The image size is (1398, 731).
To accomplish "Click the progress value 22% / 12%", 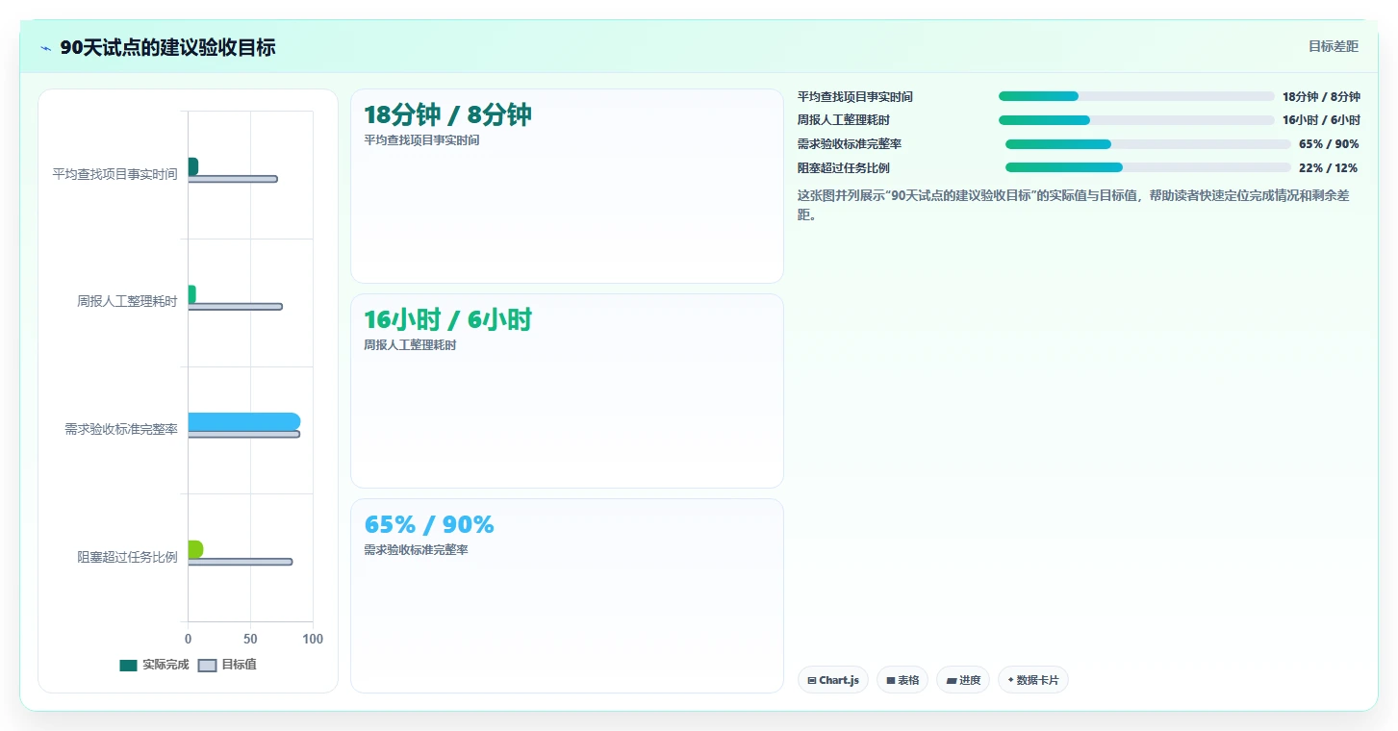I will pos(1329,168).
